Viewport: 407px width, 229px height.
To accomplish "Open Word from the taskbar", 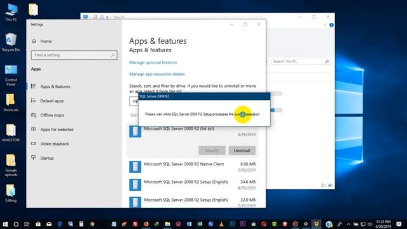I will click(189, 224).
